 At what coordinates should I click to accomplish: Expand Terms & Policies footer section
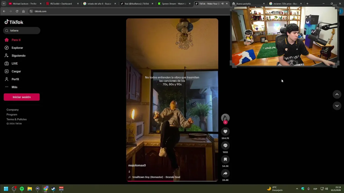pyautogui.click(x=17, y=119)
